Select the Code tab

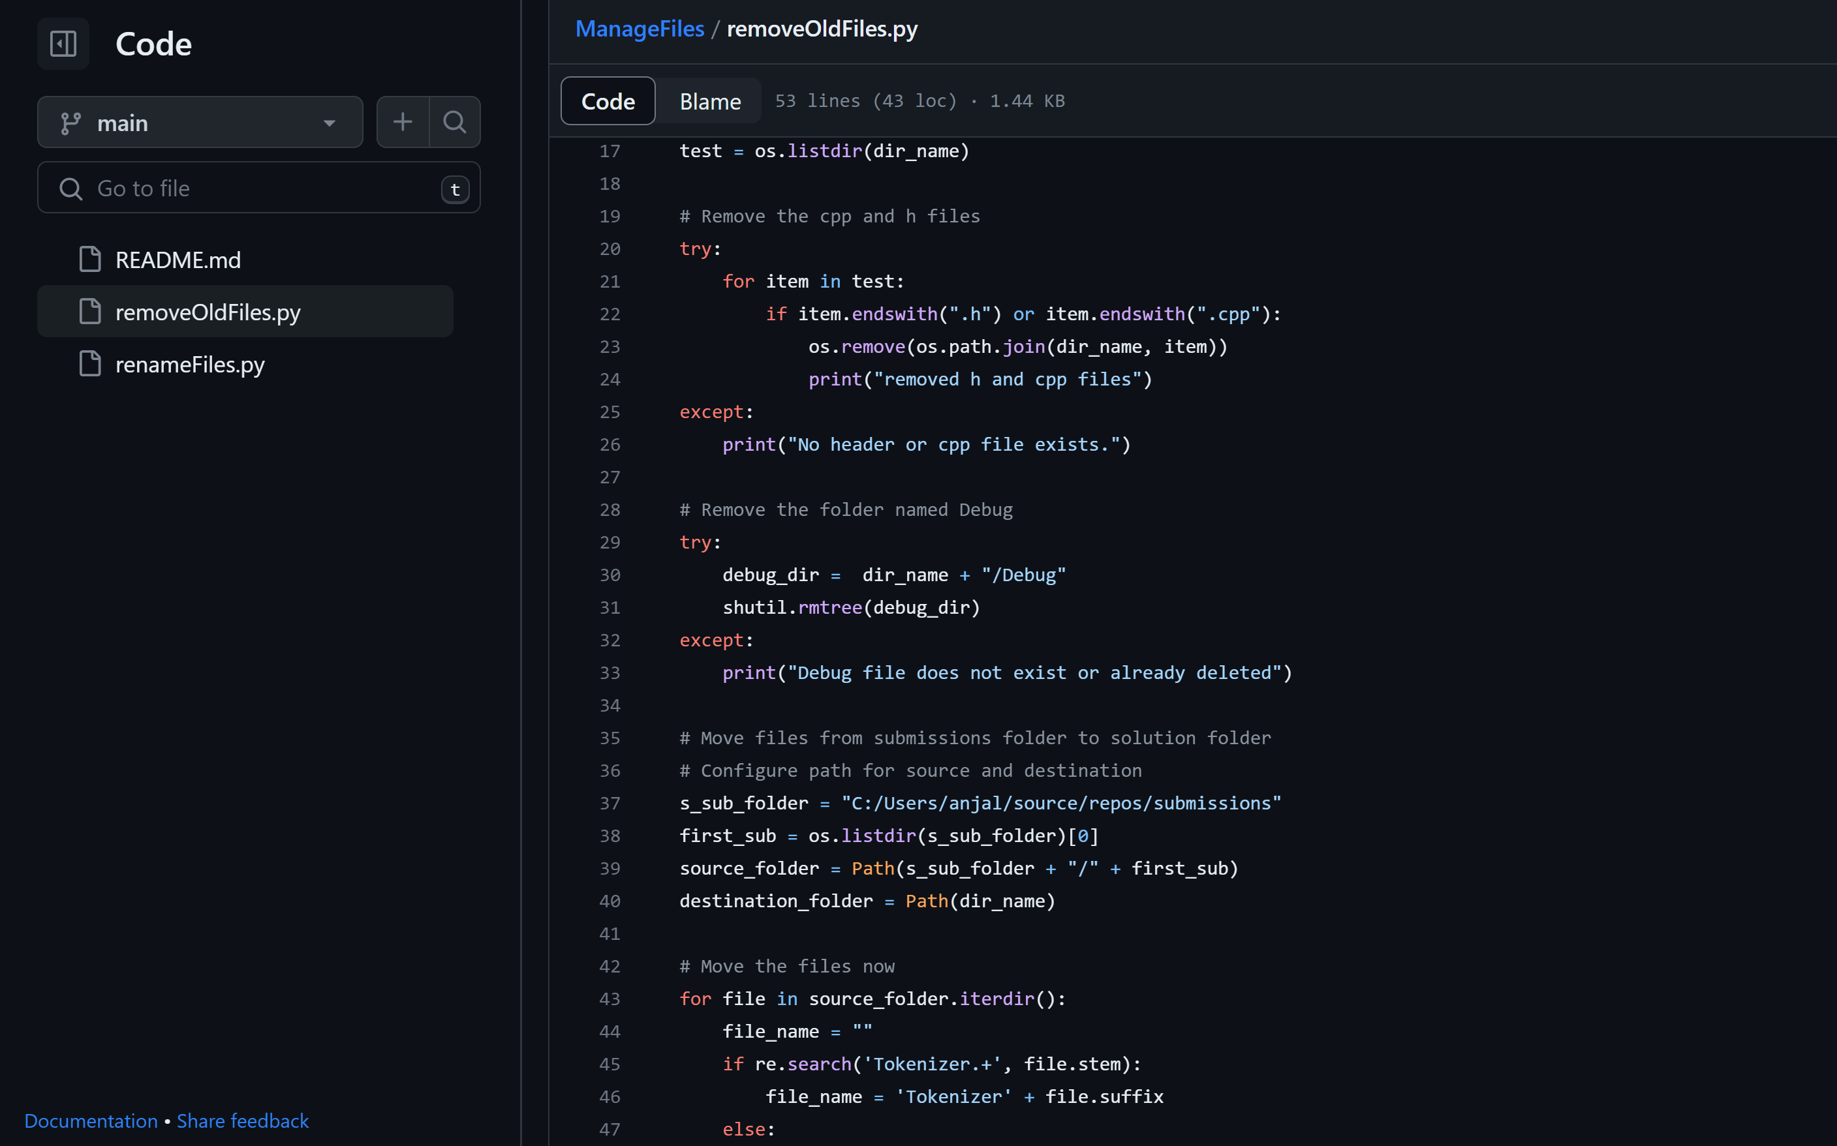[608, 102]
